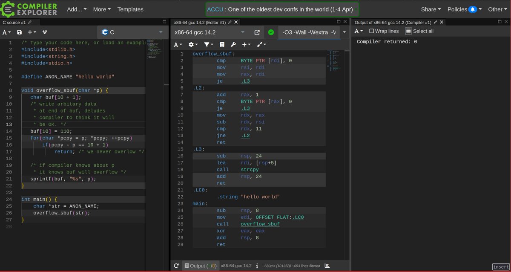Click the Policies notification bell

pyautogui.click(x=472, y=9)
